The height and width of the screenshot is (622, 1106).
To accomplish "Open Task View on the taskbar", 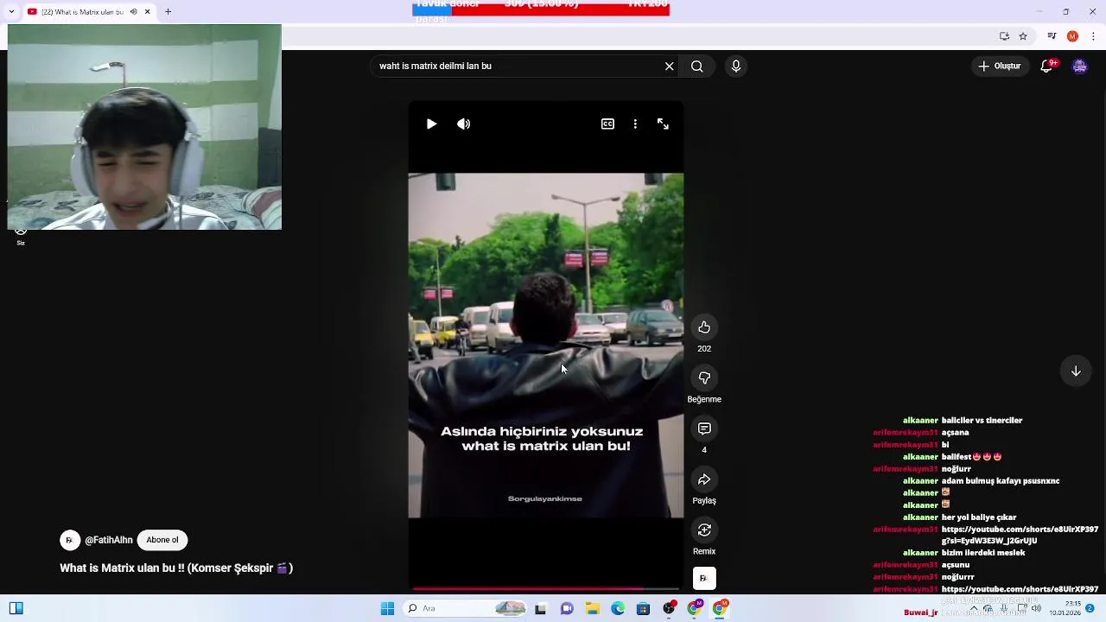I will coord(540,609).
